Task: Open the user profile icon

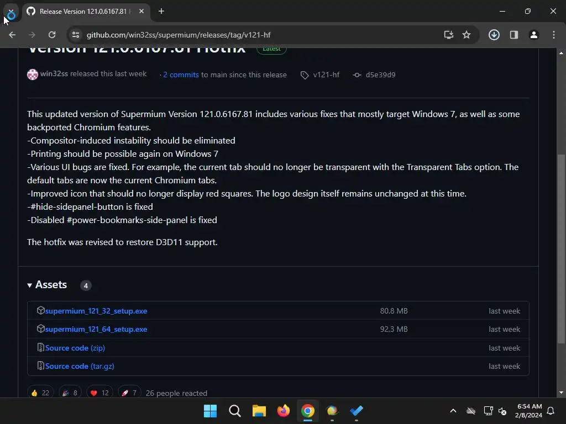Action: click(x=534, y=35)
